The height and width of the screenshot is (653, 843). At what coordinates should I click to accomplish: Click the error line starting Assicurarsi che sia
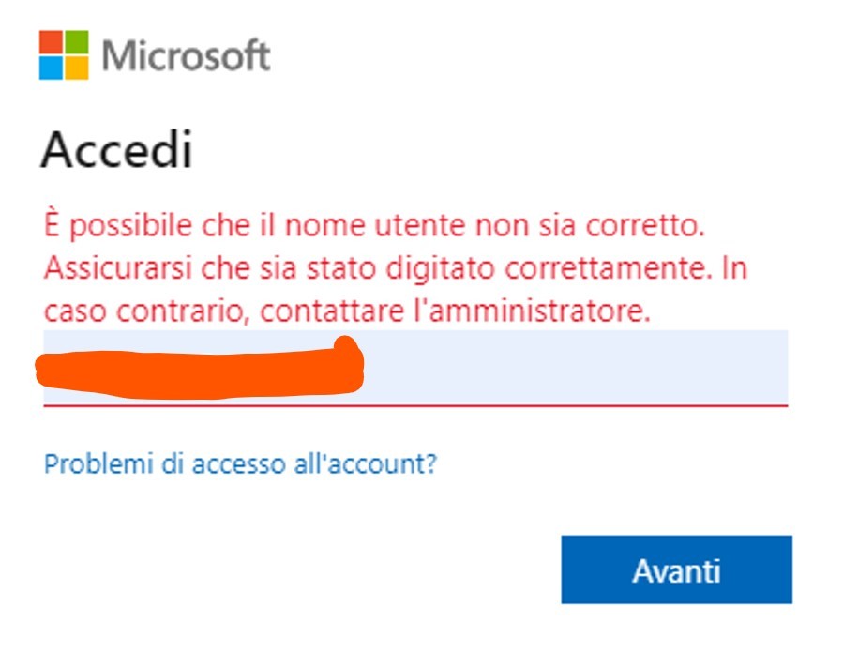coord(396,268)
